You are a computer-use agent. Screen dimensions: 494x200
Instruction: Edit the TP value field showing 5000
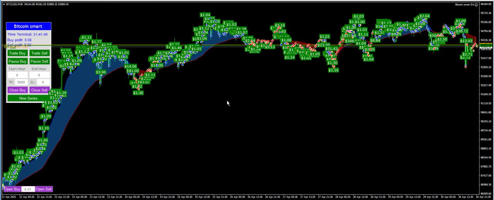pyautogui.click(x=21, y=82)
